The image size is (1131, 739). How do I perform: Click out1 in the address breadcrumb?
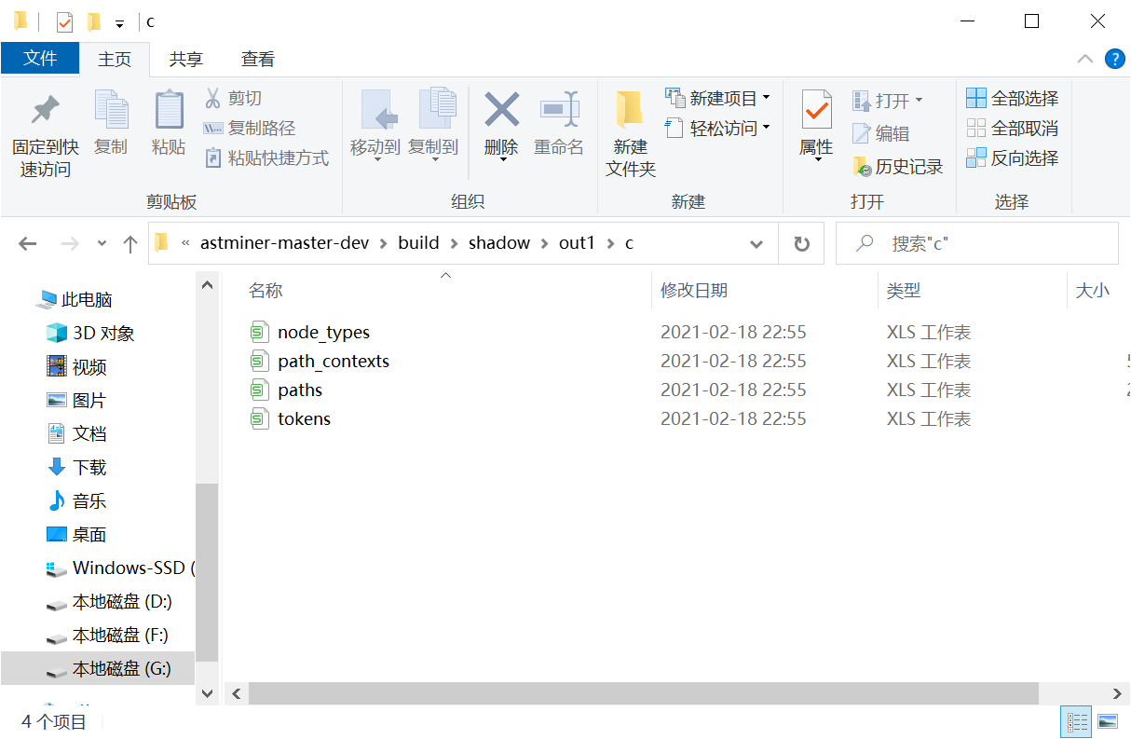(x=577, y=243)
